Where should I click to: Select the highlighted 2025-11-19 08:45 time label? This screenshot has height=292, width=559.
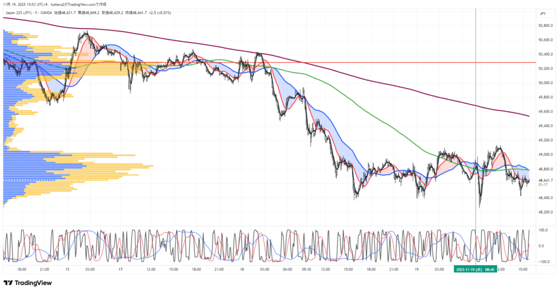click(475, 269)
